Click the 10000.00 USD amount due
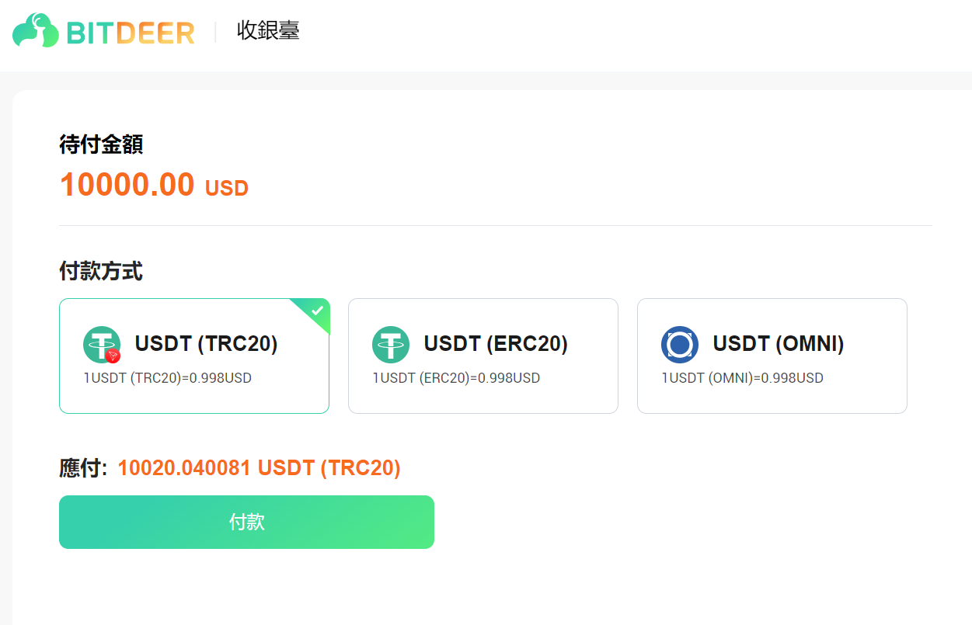Viewport: 972px width, 625px height. (154, 185)
